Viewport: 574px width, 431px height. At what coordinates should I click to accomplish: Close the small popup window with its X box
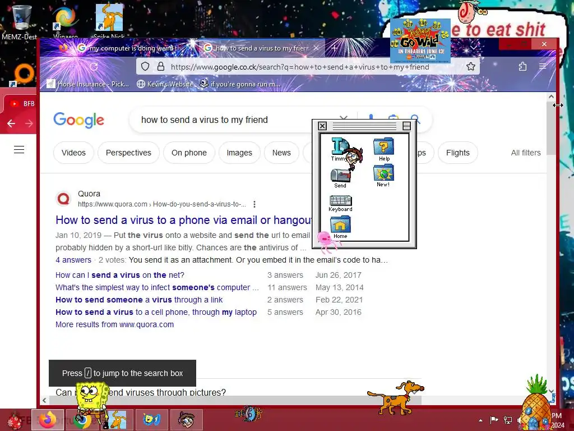322,126
